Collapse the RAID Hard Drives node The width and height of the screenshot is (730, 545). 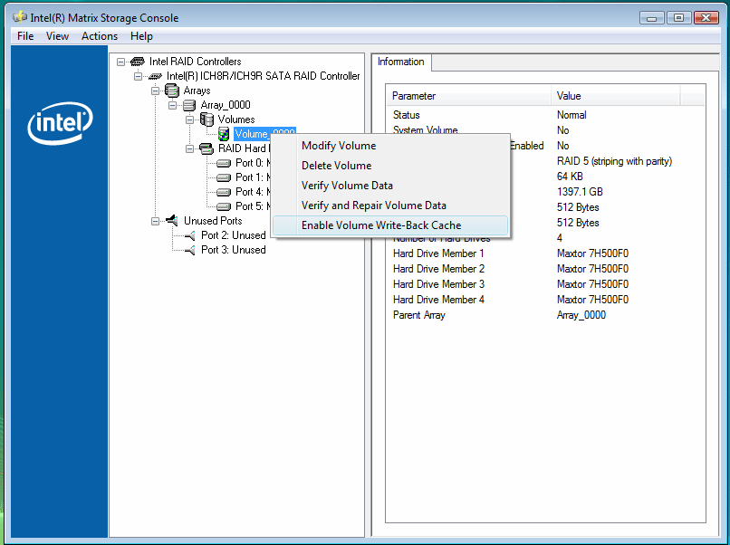(190, 149)
